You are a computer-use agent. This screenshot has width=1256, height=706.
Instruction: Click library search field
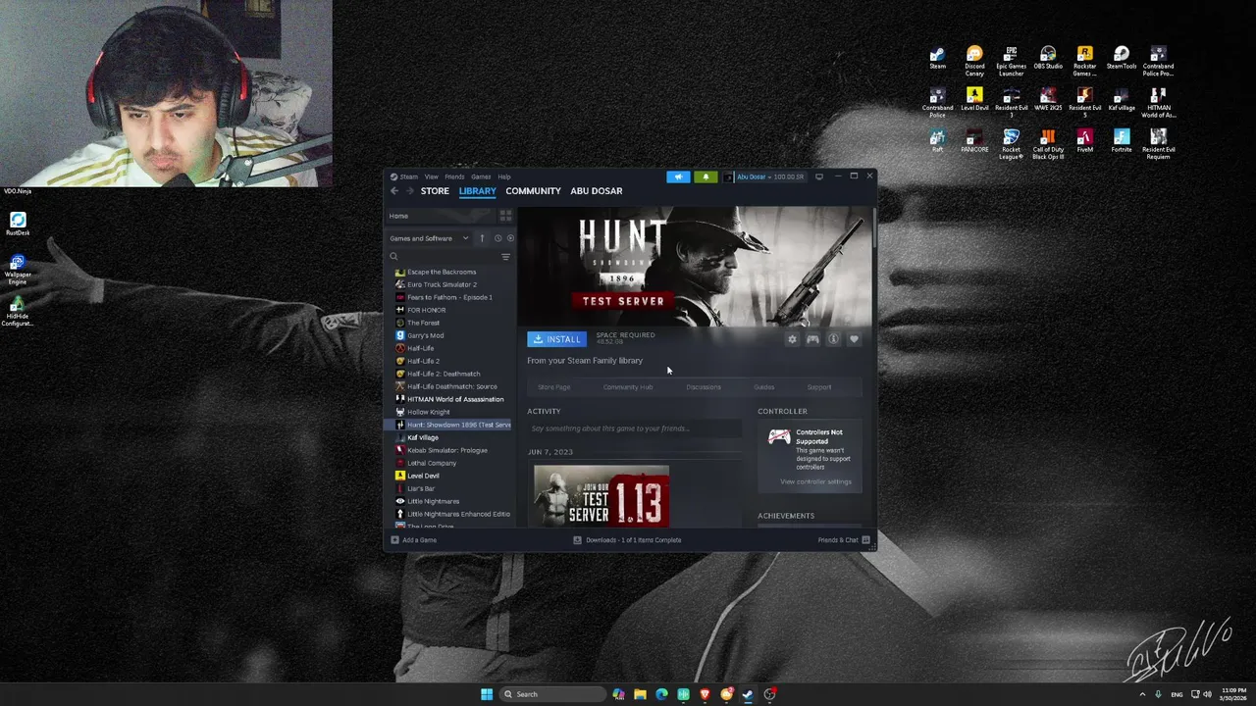tap(444, 257)
